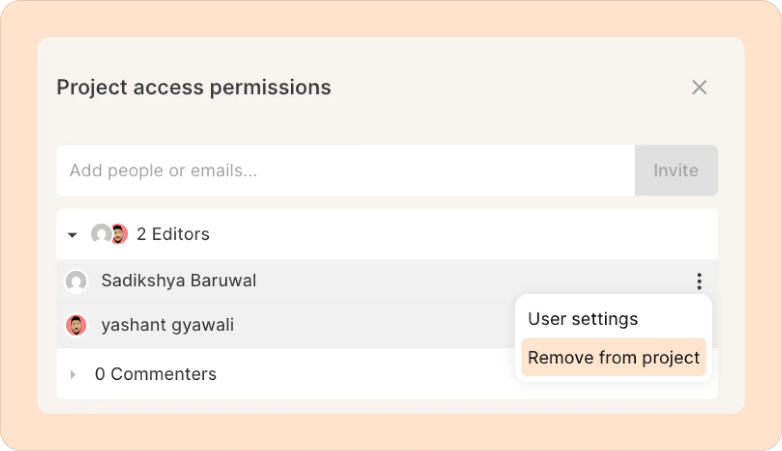
Task: Click the peach backdrop outside the dialog
Action: pyautogui.click(x=391, y=432)
